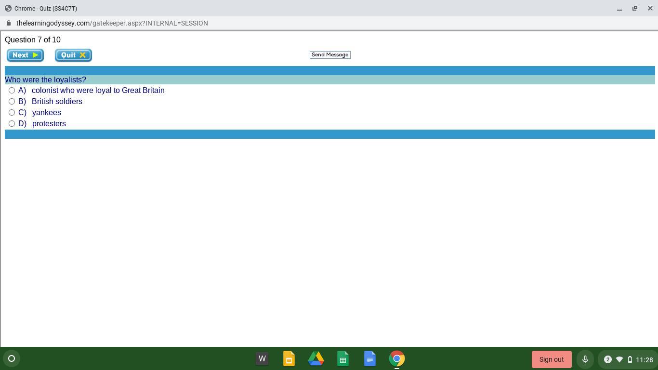Screen dimensions: 658x370
Task: Launch Google Drive from the shelf
Action: 316,358
